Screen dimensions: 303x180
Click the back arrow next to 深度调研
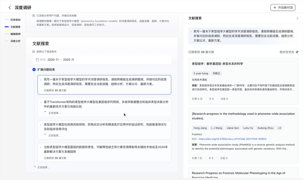(10, 8)
